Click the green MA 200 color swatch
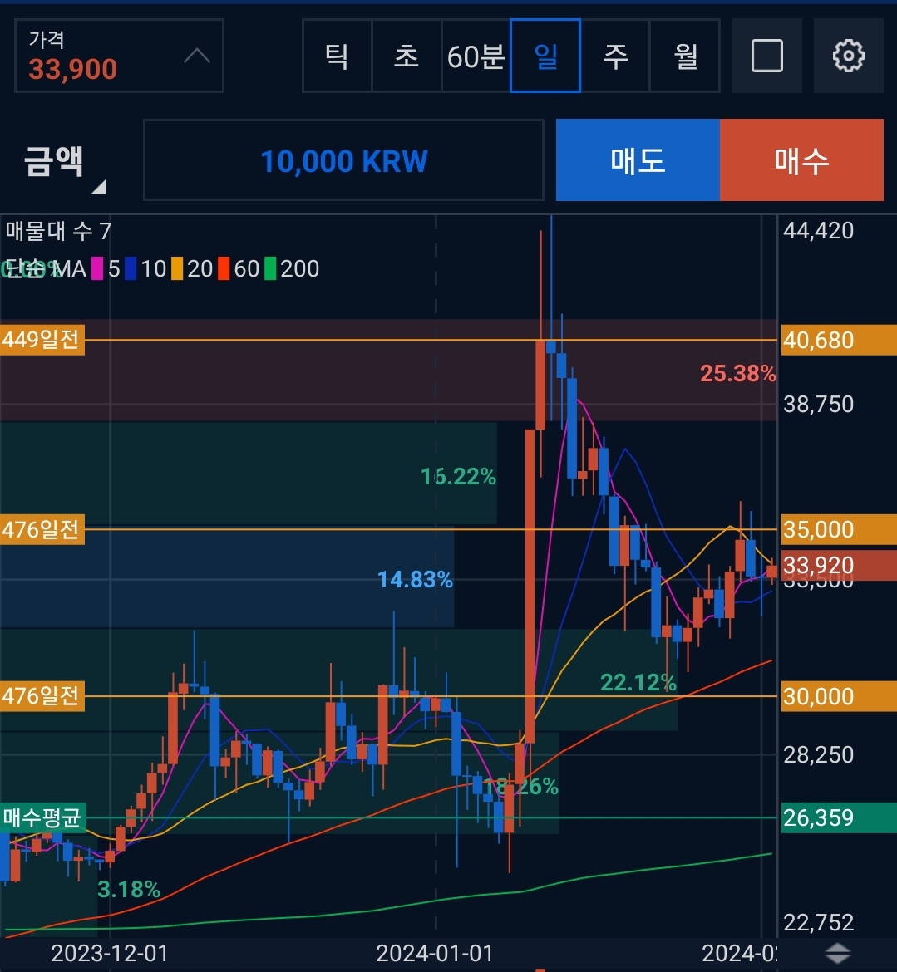The image size is (897, 972). pos(270,269)
